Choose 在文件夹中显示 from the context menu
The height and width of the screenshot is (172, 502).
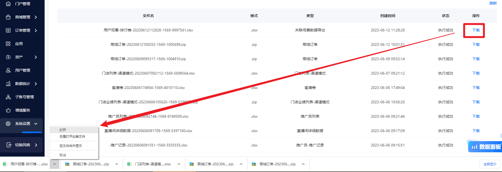tap(71, 146)
